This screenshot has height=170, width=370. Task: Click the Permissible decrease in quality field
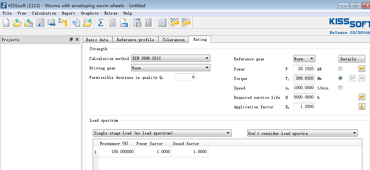point(185,77)
